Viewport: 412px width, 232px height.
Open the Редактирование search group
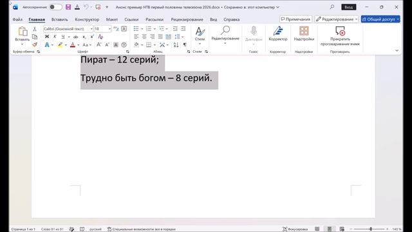225,35
